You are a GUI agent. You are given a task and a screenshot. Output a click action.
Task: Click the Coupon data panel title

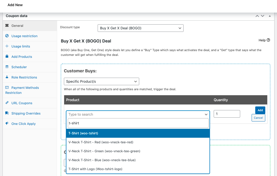pos(17,16)
